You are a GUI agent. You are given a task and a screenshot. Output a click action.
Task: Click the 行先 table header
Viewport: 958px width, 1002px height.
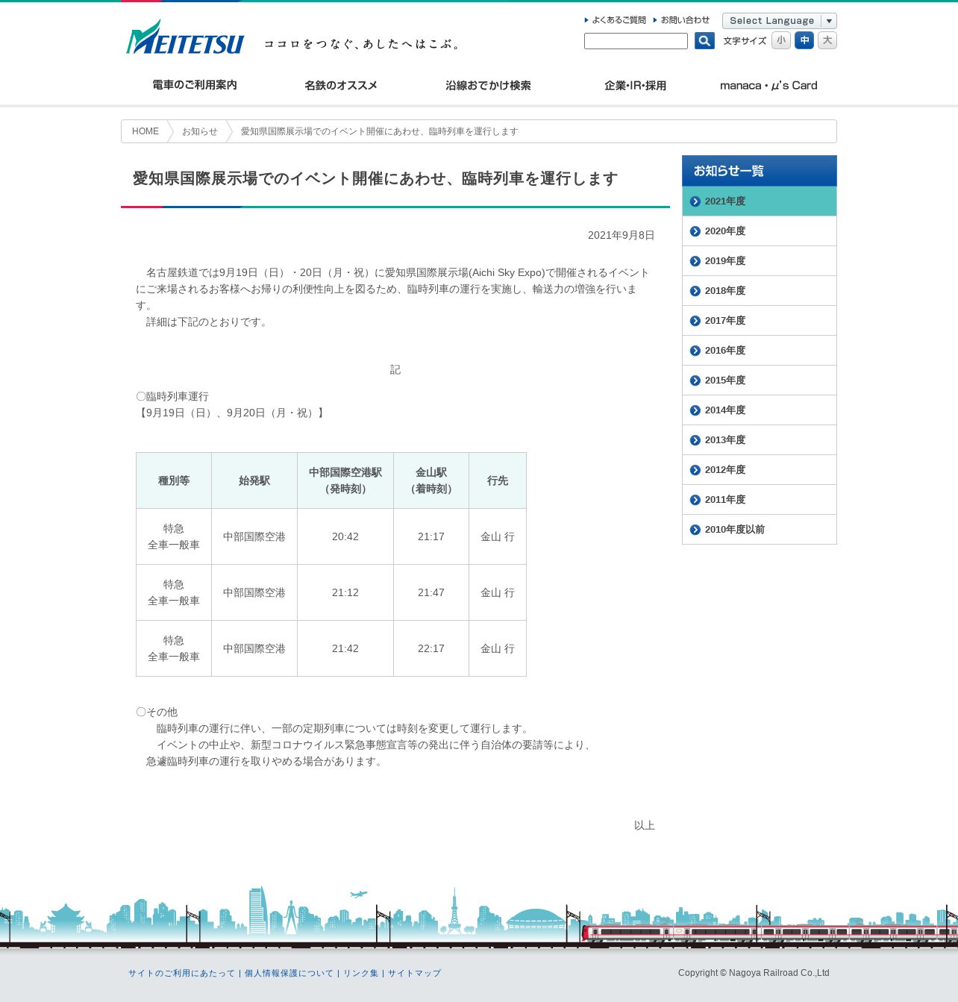[498, 480]
